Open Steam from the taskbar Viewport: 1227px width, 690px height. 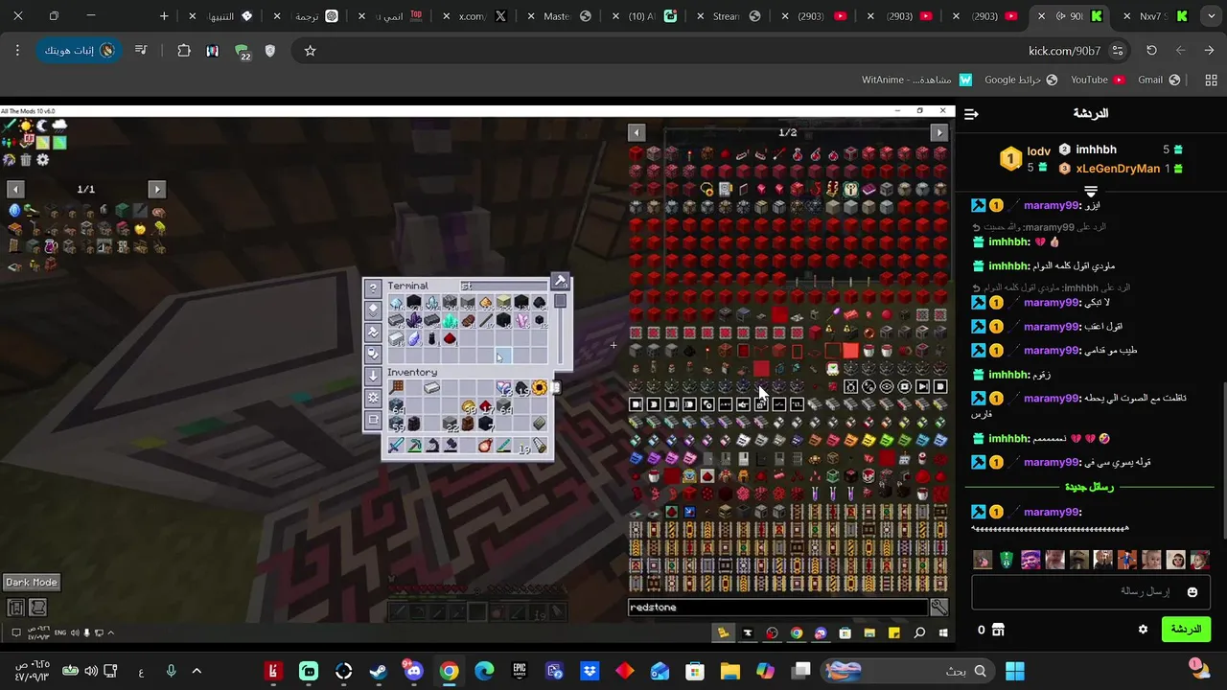pos(379,672)
